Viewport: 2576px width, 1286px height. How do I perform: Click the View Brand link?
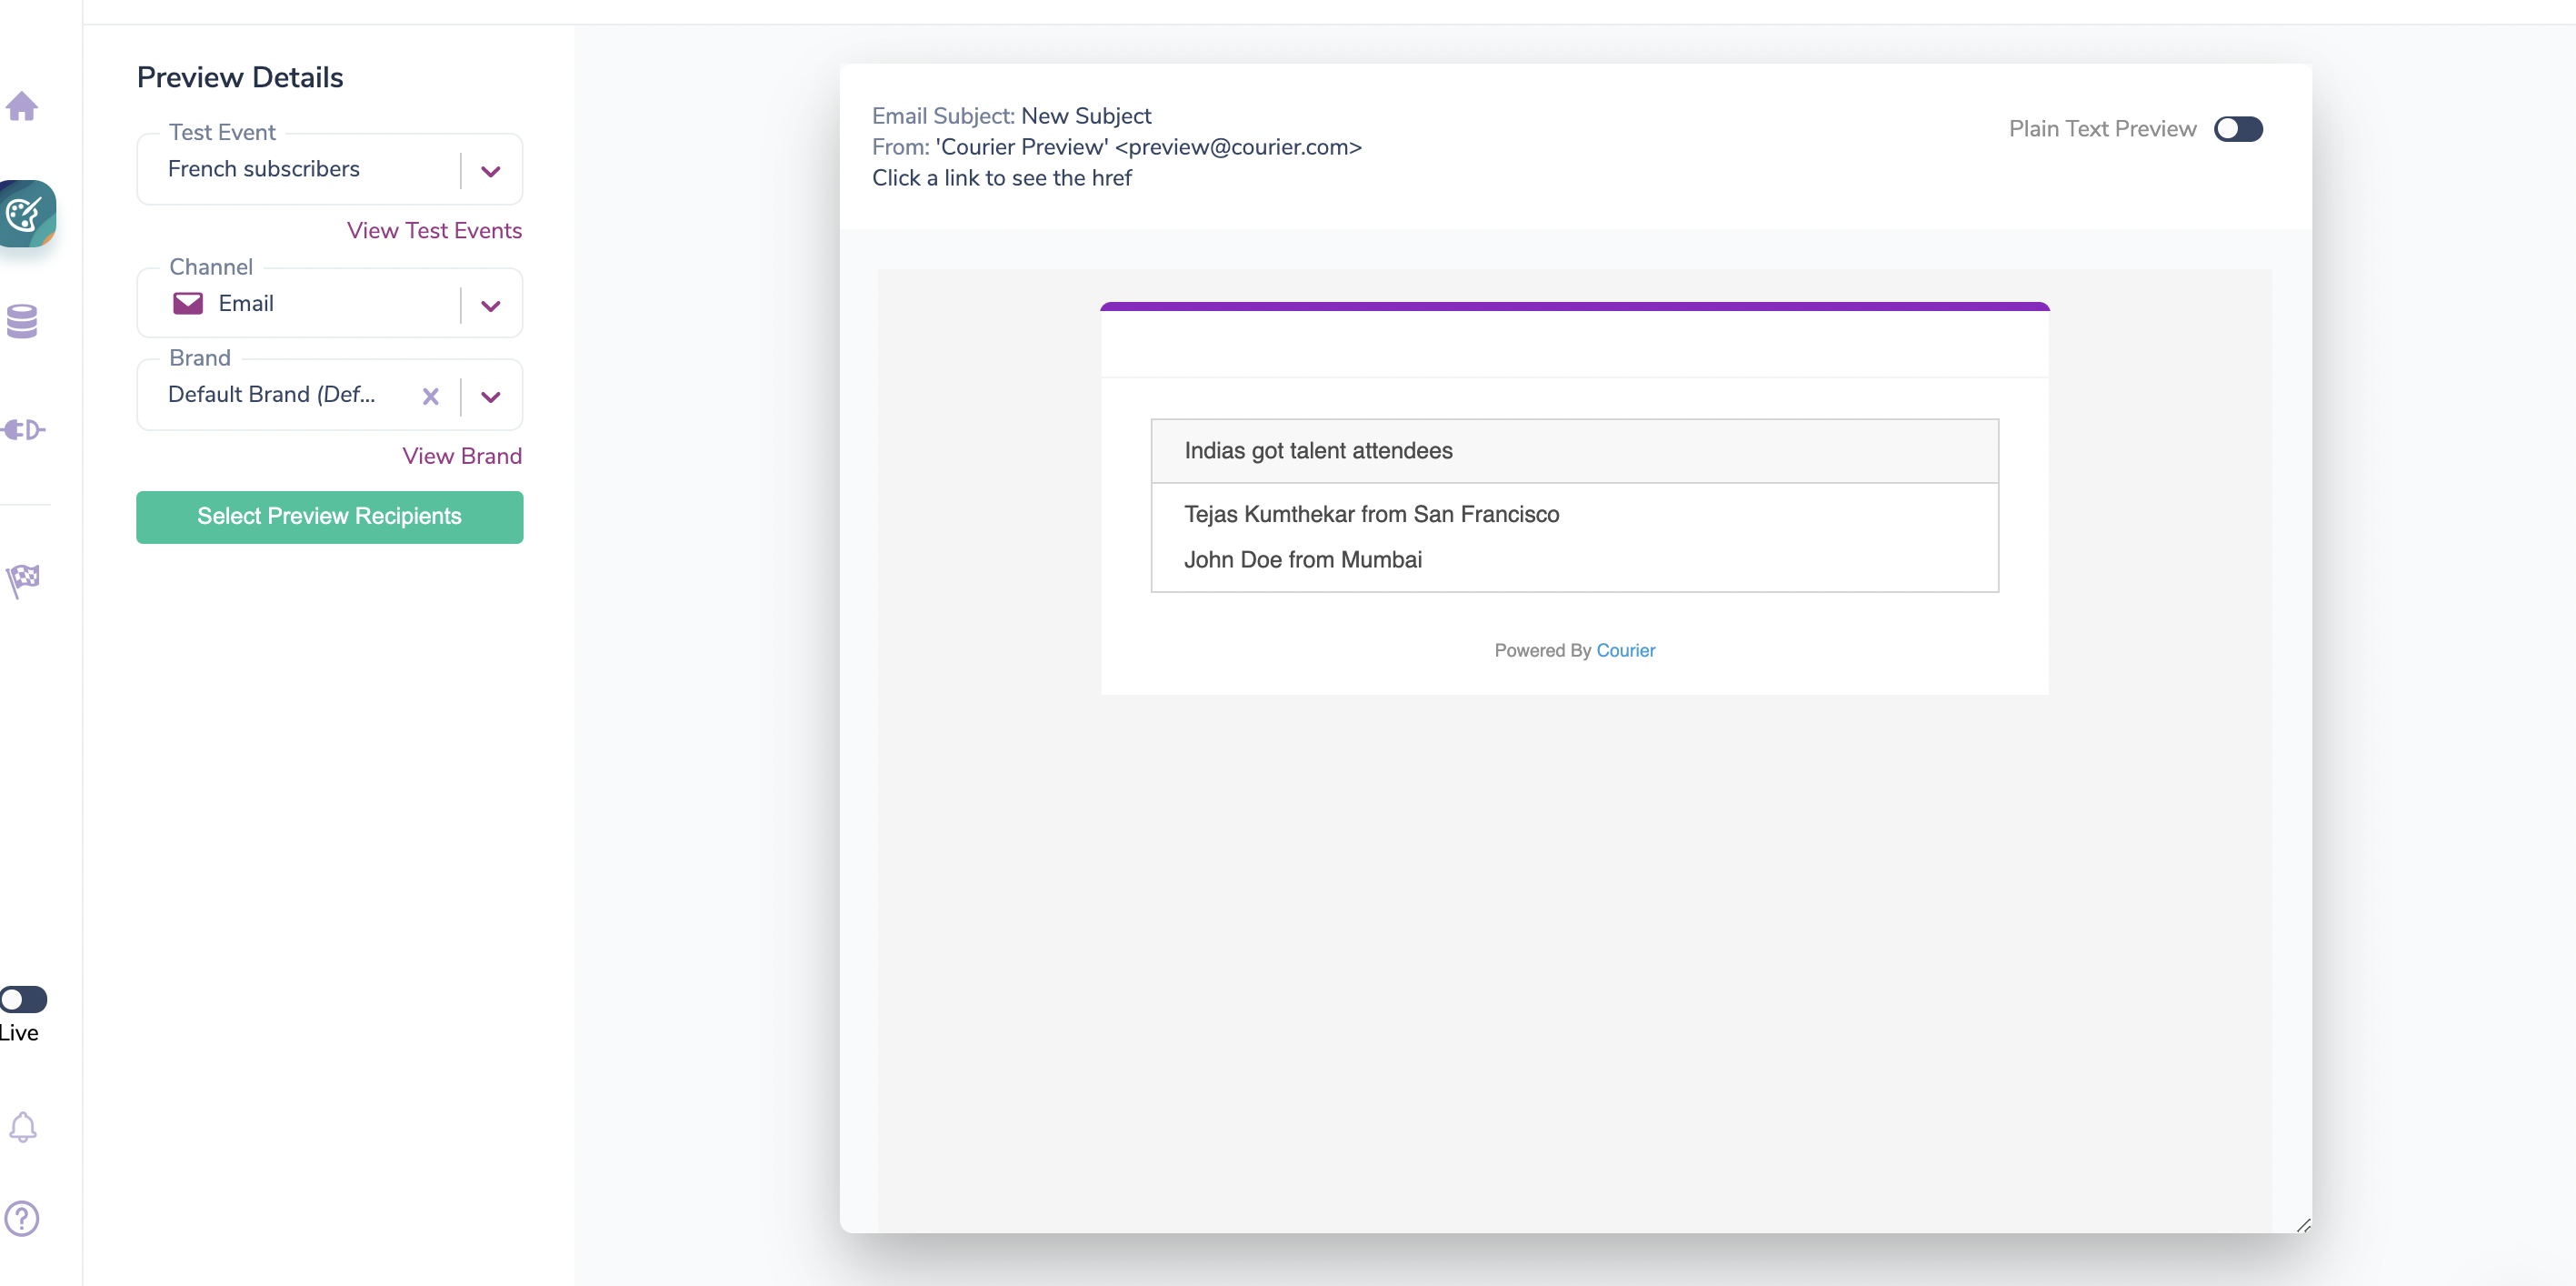coord(462,457)
